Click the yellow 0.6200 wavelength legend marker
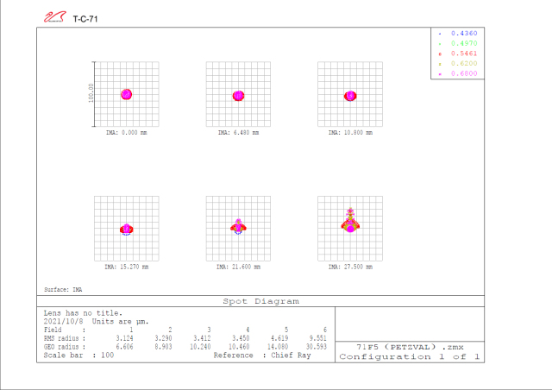The image size is (552, 390). point(440,64)
